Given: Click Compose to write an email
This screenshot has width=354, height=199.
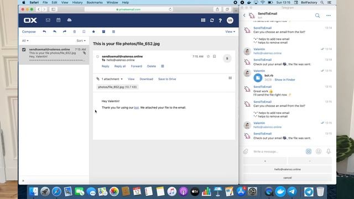Looking at the screenshot, I should click(29, 32).
